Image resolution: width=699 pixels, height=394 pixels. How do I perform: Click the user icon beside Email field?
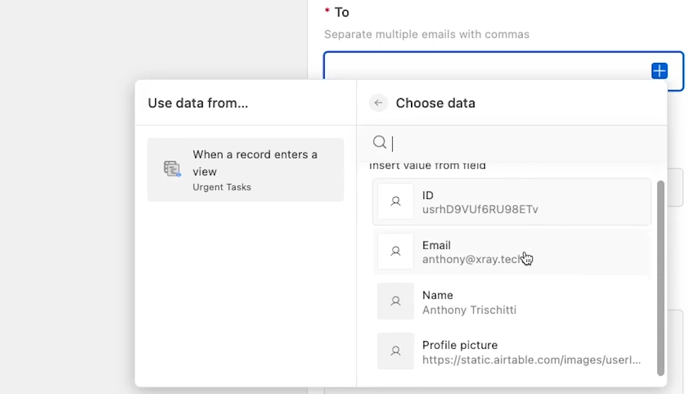[395, 251]
